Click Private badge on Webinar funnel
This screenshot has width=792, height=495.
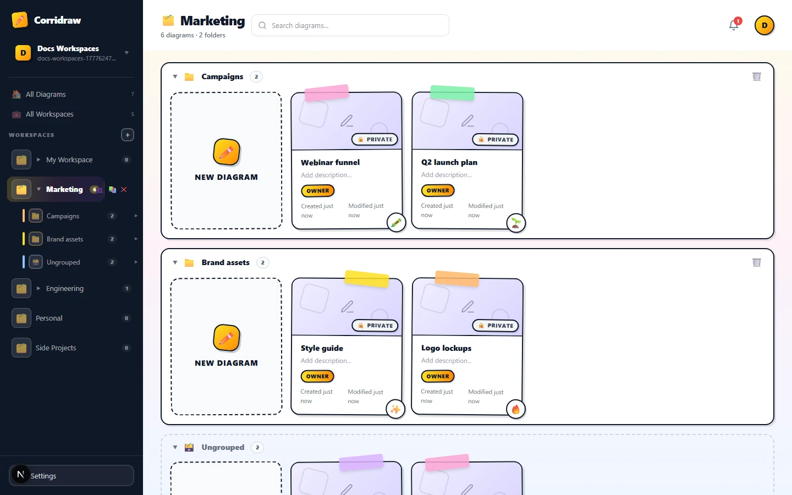375,140
